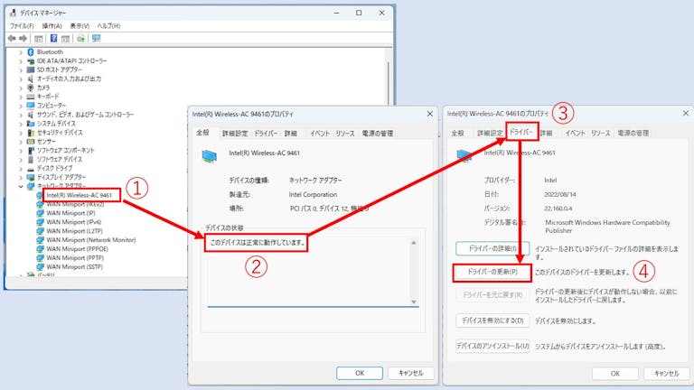The height and width of the screenshot is (390, 694).
Task: Click キャンセル in the driver properties dialog
Action: coord(667,373)
